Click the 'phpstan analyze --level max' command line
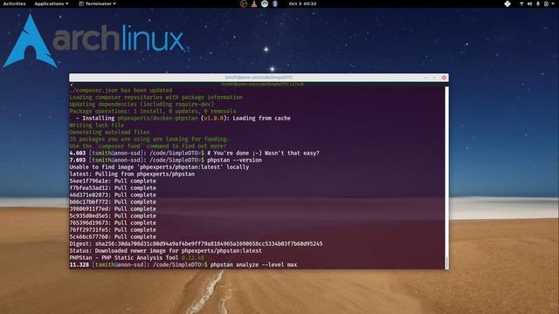This screenshot has height=314, width=559. [183, 264]
